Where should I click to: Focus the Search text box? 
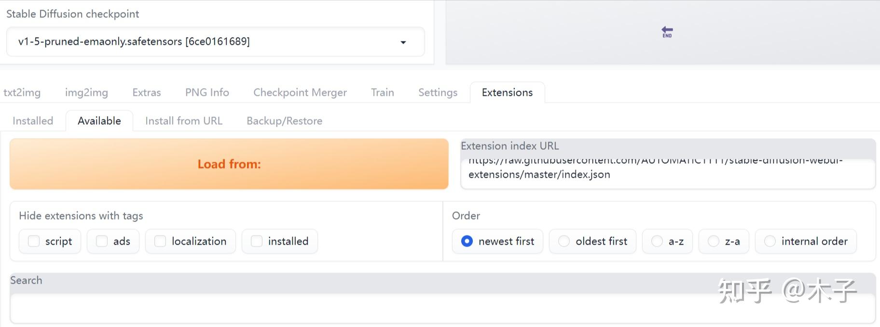point(442,308)
